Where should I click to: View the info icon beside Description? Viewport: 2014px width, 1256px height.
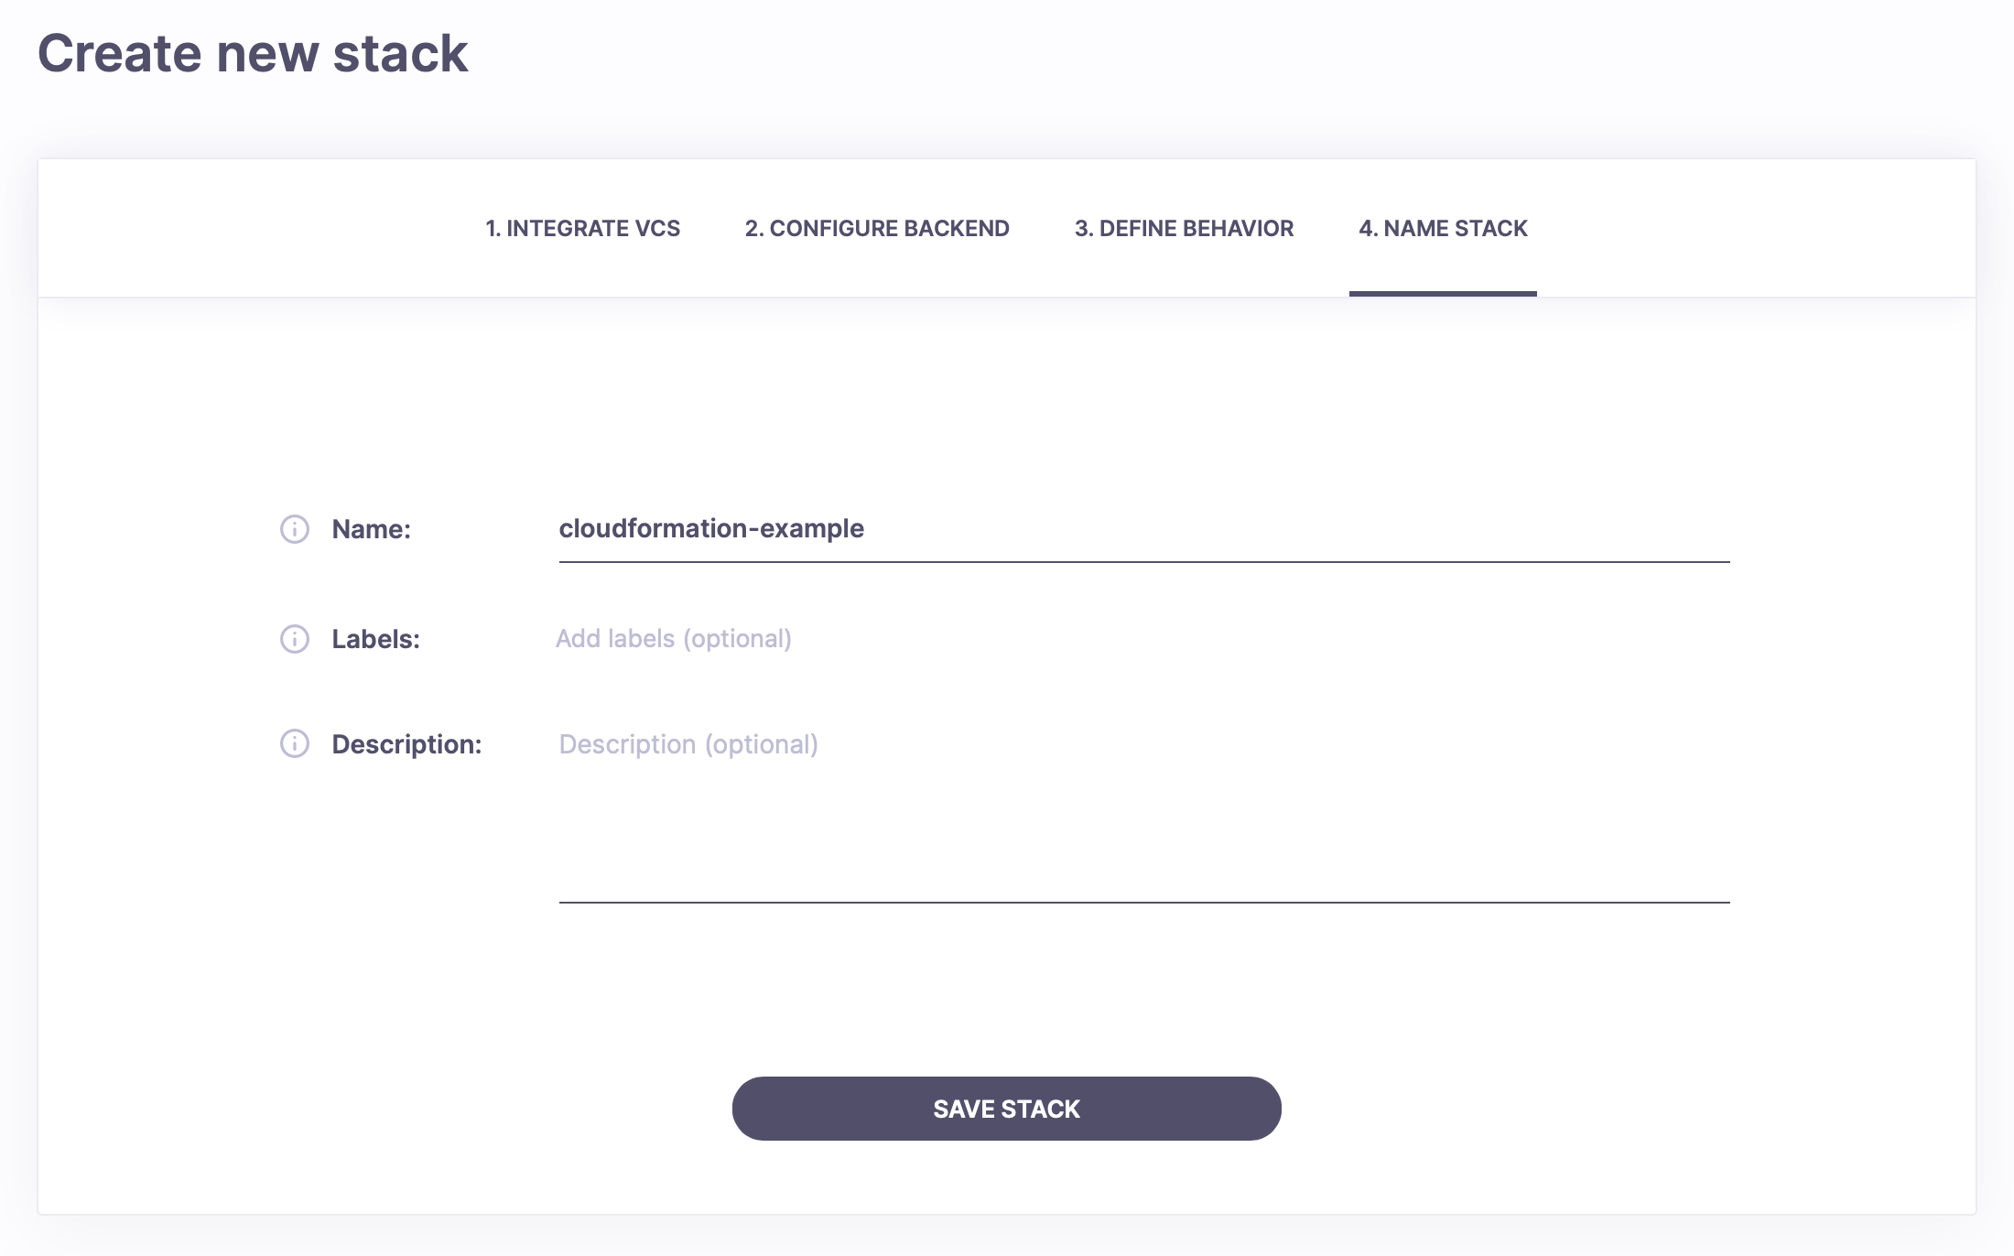click(293, 744)
